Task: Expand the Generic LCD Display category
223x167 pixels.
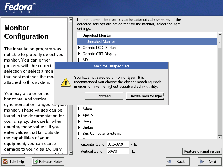Action: 79,48
